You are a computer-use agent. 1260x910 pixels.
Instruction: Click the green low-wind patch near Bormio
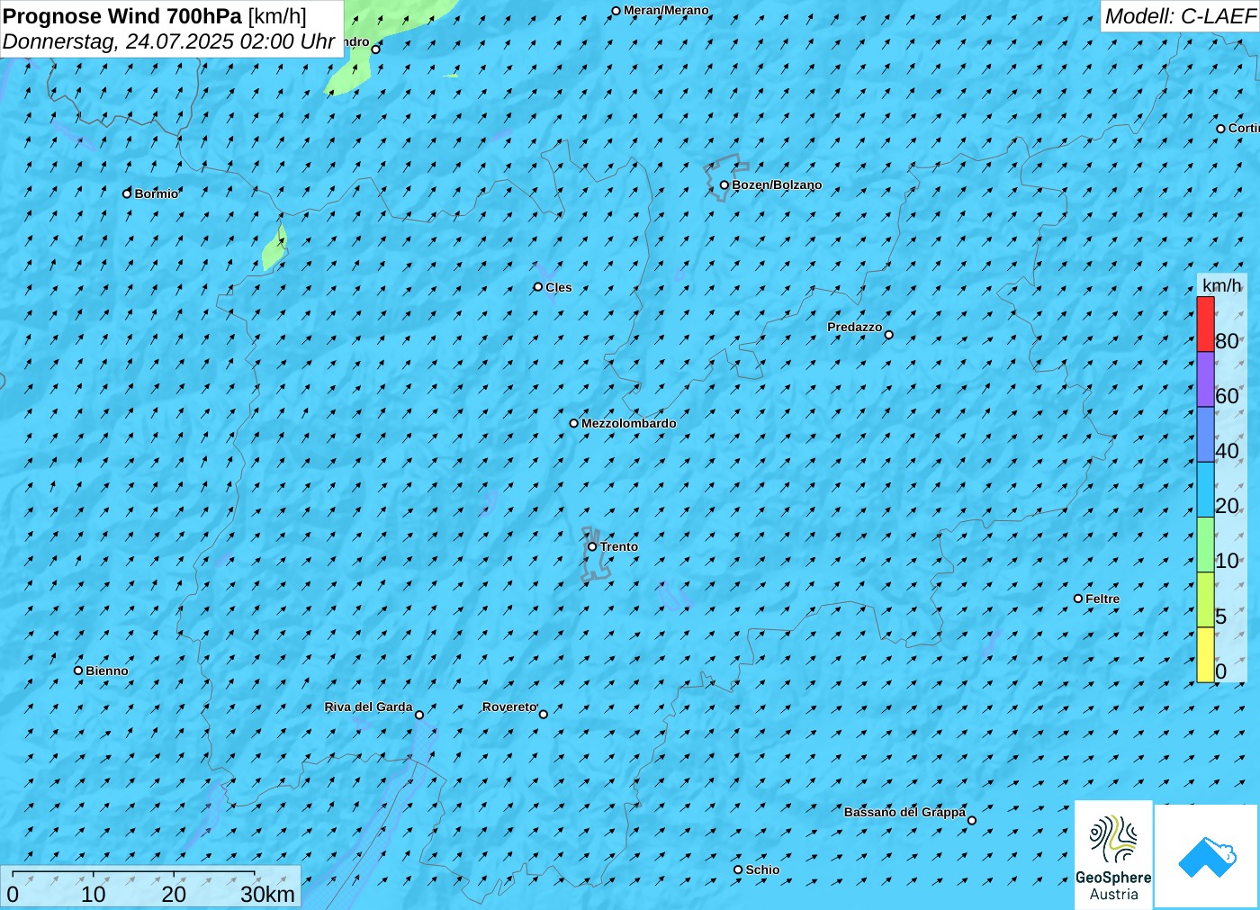point(274,249)
